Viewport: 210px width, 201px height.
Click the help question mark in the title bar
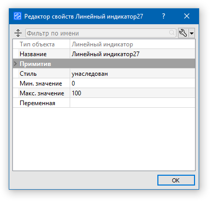click(164, 16)
